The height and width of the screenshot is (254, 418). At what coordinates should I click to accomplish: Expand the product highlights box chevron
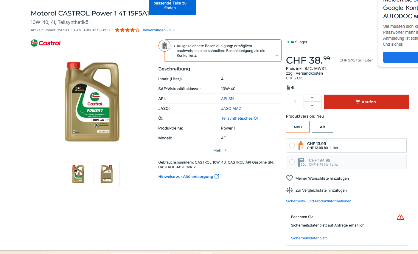[x=276, y=56]
